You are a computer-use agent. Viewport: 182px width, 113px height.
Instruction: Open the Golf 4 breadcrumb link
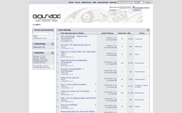coord(38,25)
